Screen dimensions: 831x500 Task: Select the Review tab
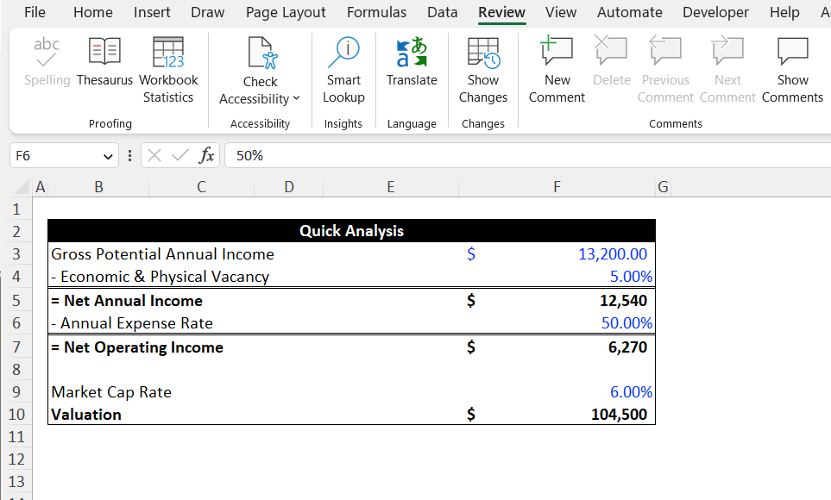point(501,12)
